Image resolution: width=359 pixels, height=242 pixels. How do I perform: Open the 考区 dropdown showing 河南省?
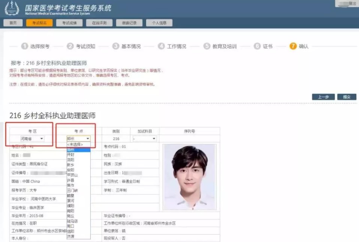pos(32,139)
